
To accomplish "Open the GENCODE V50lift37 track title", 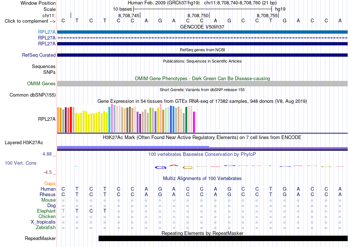I will pos(202,27).
